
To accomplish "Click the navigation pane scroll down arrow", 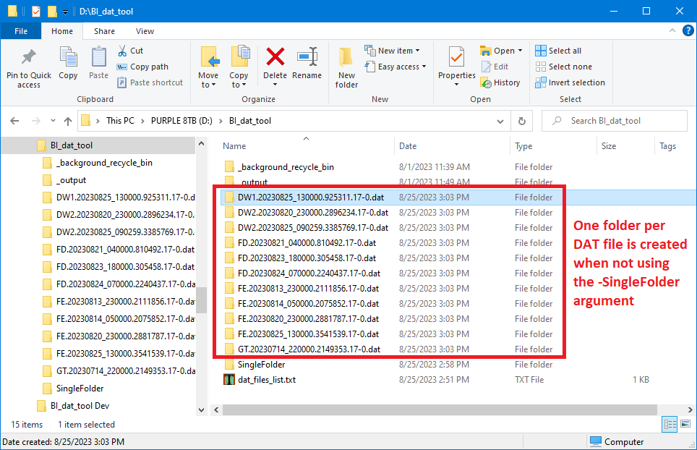I will tap(202, 410).
